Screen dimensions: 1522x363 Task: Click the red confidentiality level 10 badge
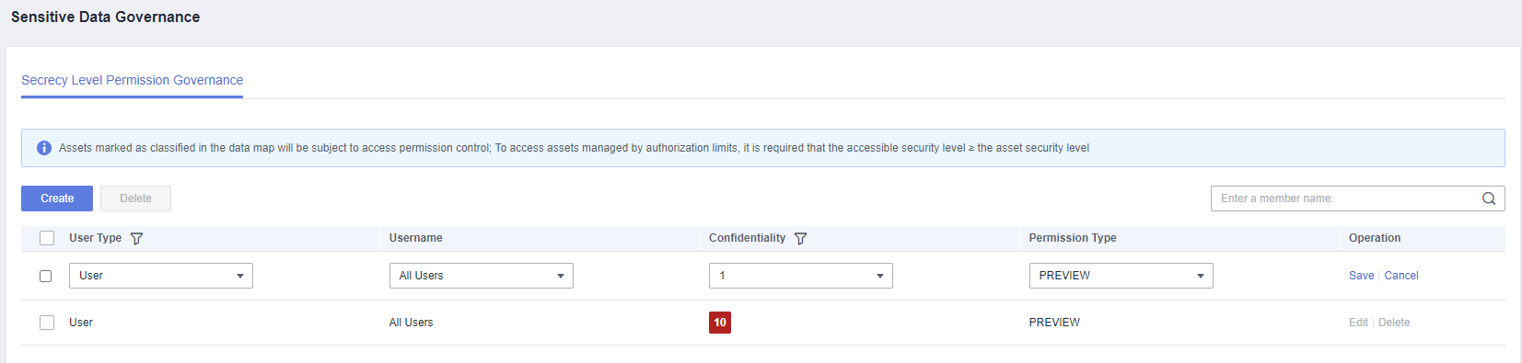coord(720,323)
